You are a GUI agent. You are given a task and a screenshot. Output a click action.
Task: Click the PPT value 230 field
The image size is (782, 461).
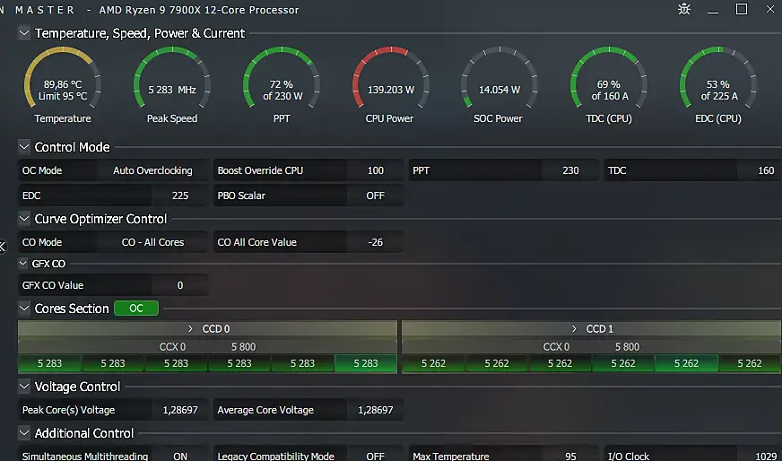point(570,170)
